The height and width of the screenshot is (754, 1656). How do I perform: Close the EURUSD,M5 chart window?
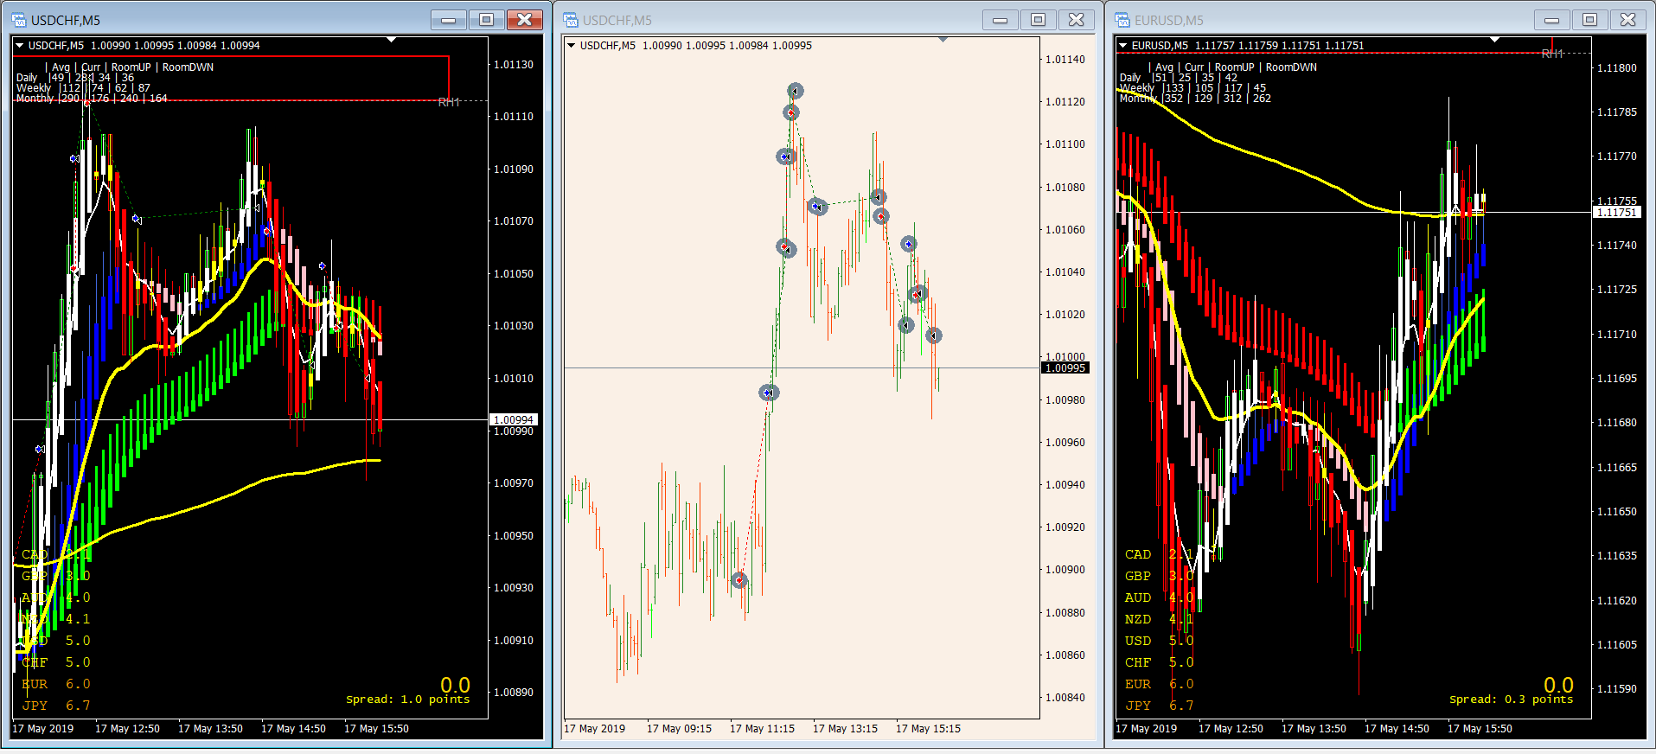click(1628, 20)
